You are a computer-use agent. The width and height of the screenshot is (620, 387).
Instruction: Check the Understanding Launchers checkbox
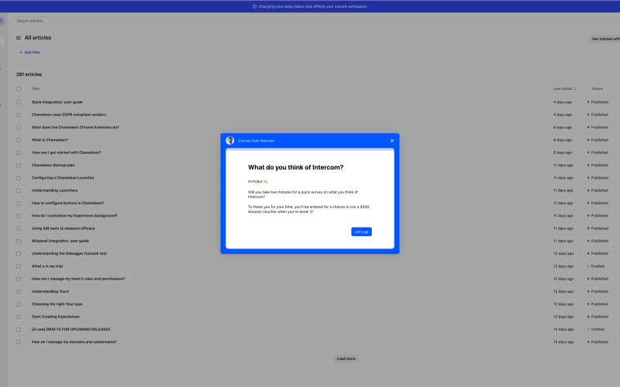19,190
